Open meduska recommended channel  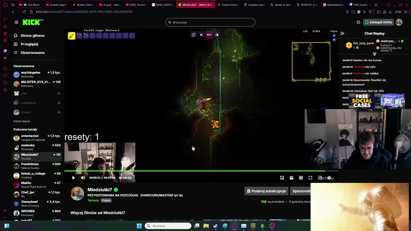[x=37, y=147]
